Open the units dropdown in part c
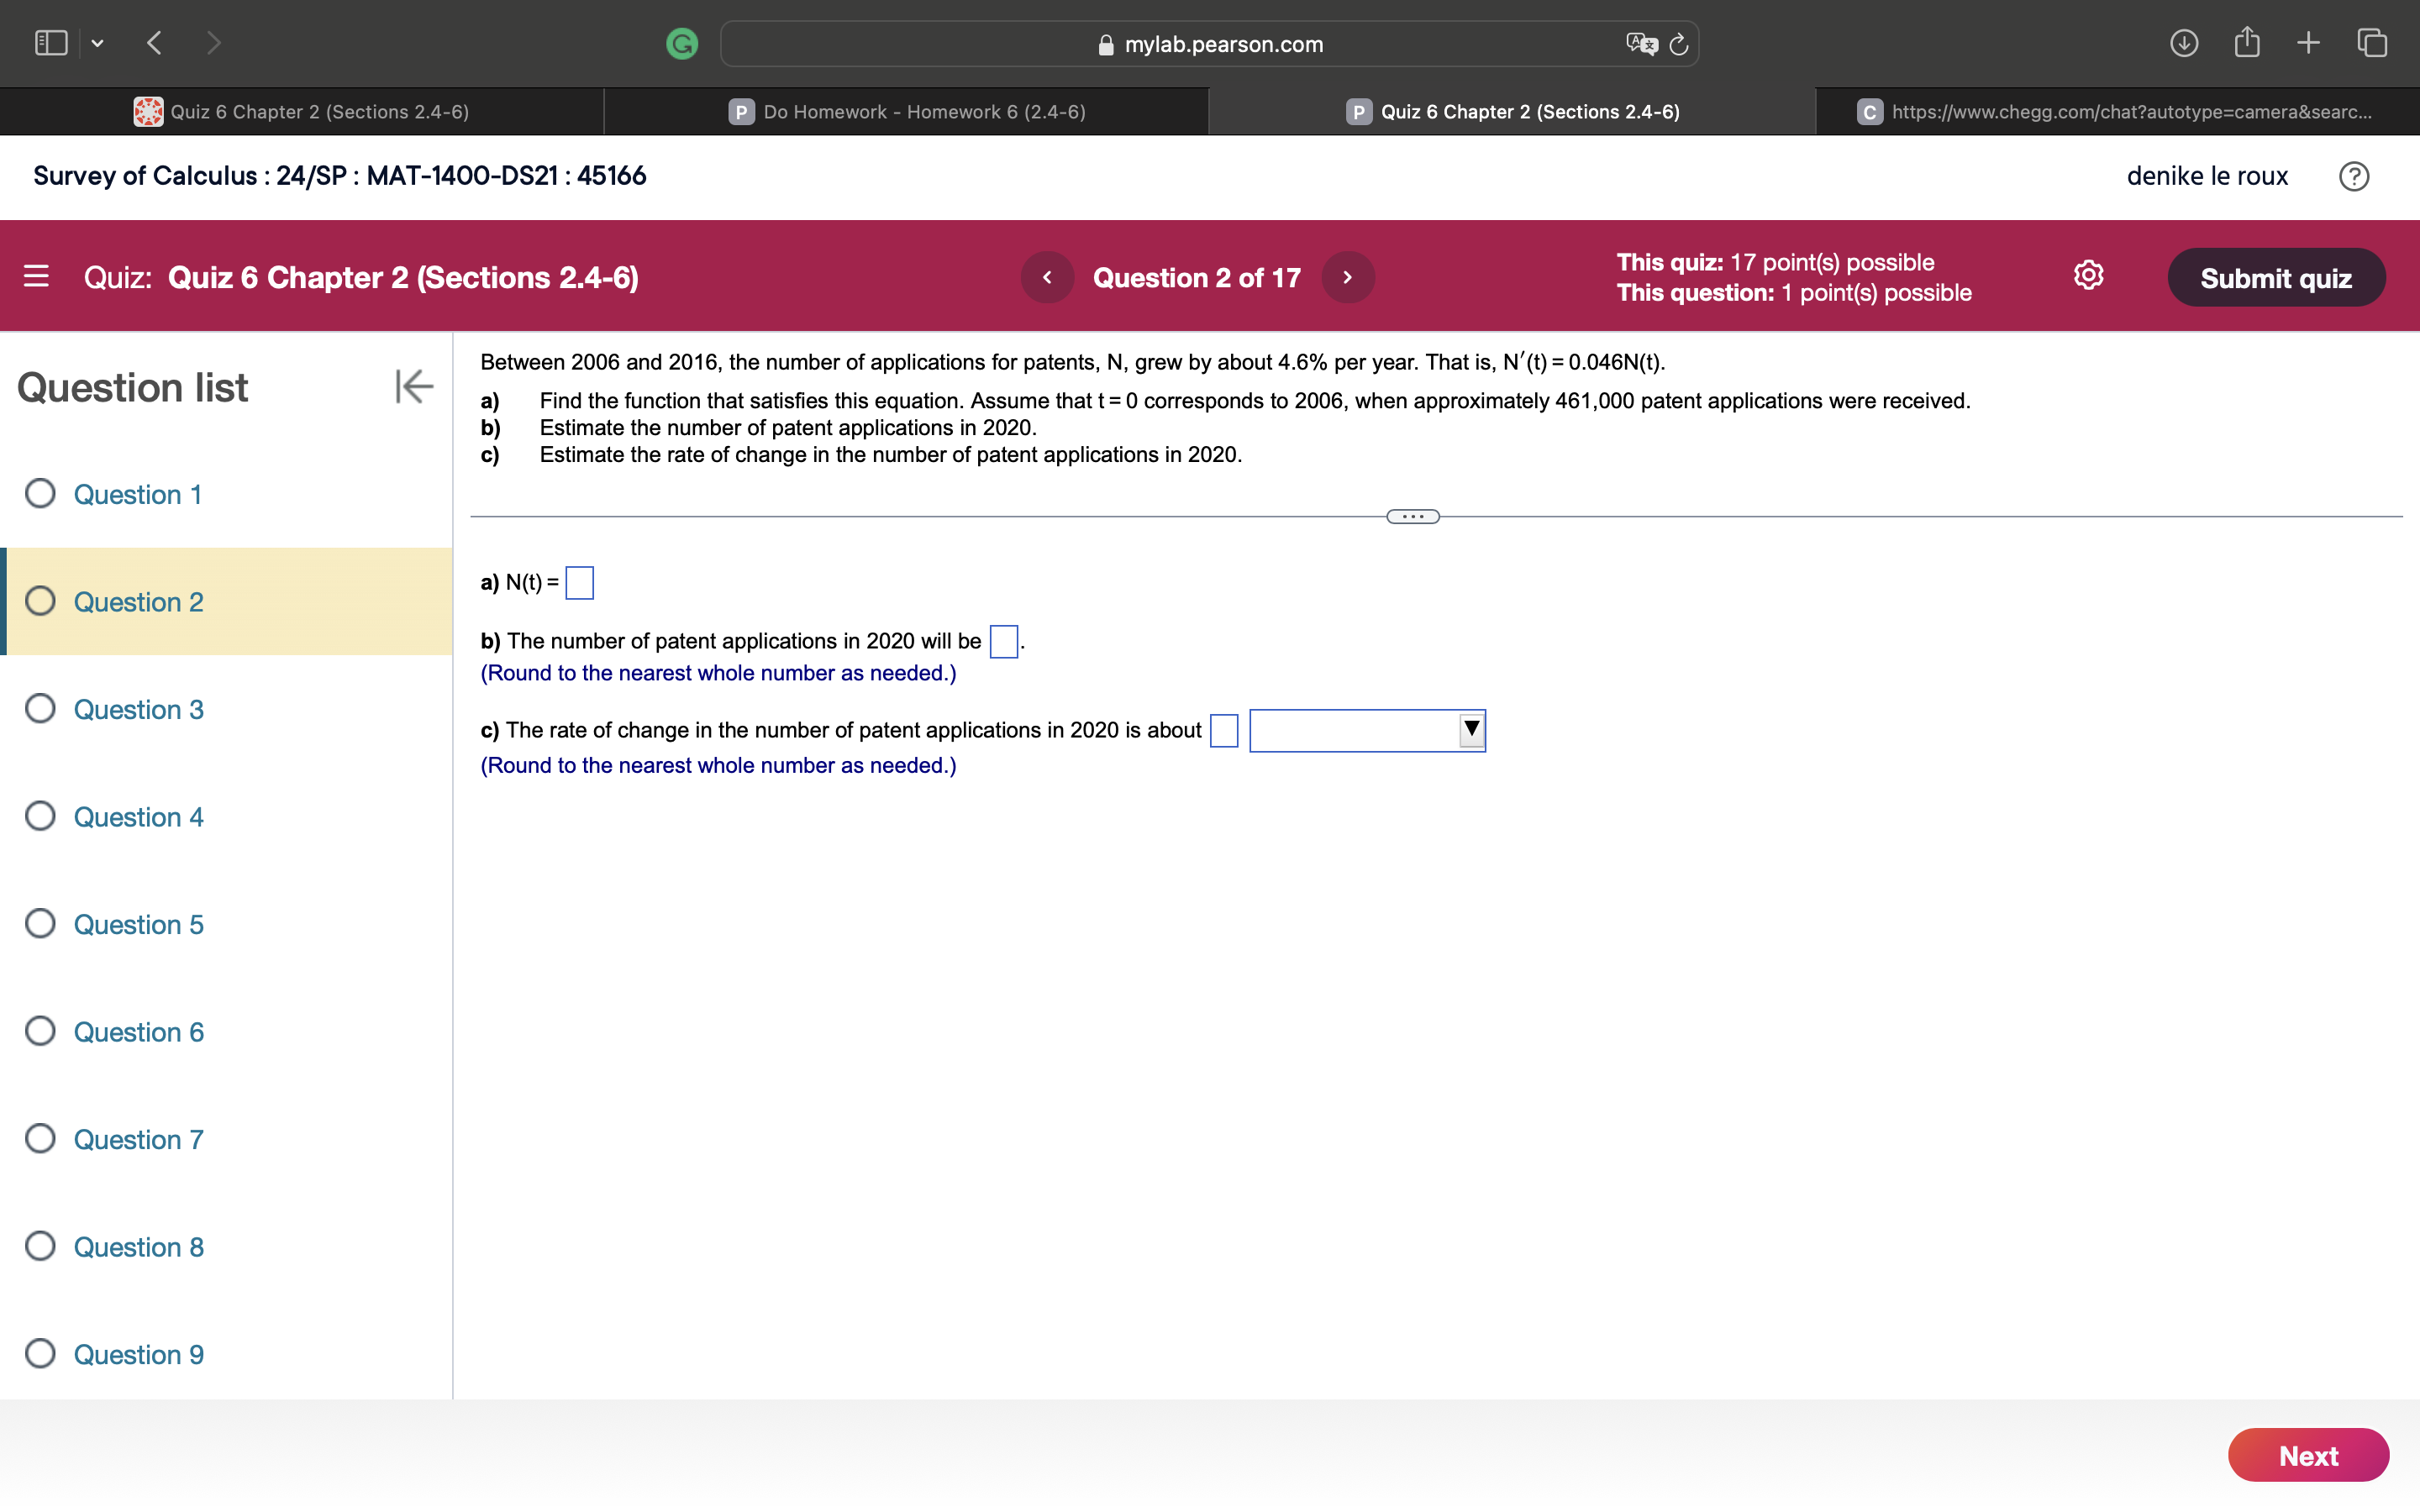The image size is (2420, 1512). tap(1470, 730)
